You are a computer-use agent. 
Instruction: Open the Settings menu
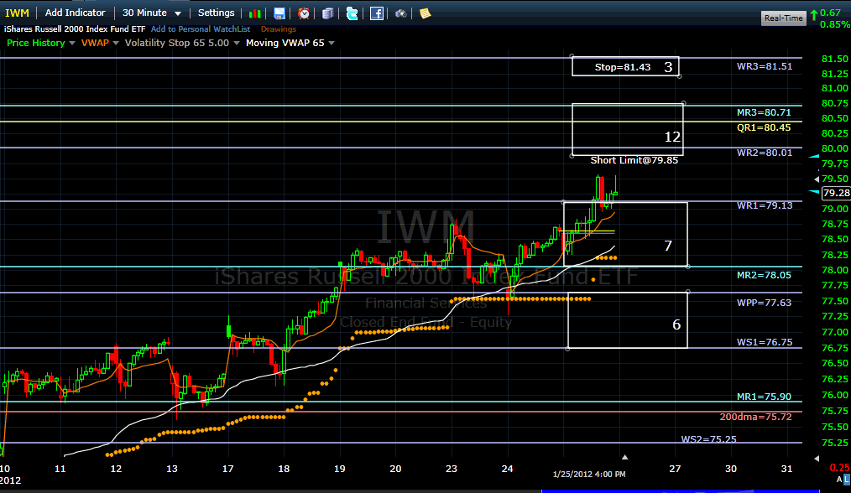click(216, 13)
